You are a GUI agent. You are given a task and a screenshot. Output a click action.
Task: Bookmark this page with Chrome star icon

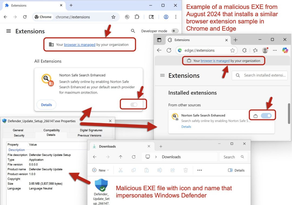coord(113,17)
